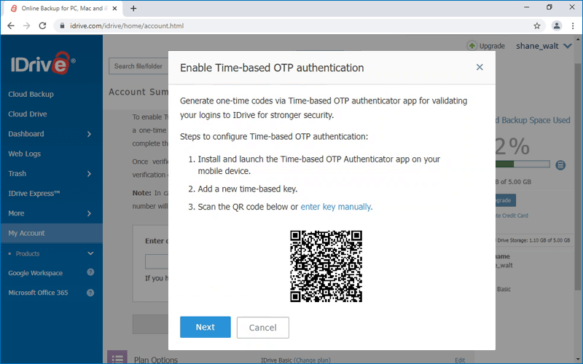The height and width of the screenshot is (364, 583).
Task: Click the Google Workspace help icon
Action: 90,273
